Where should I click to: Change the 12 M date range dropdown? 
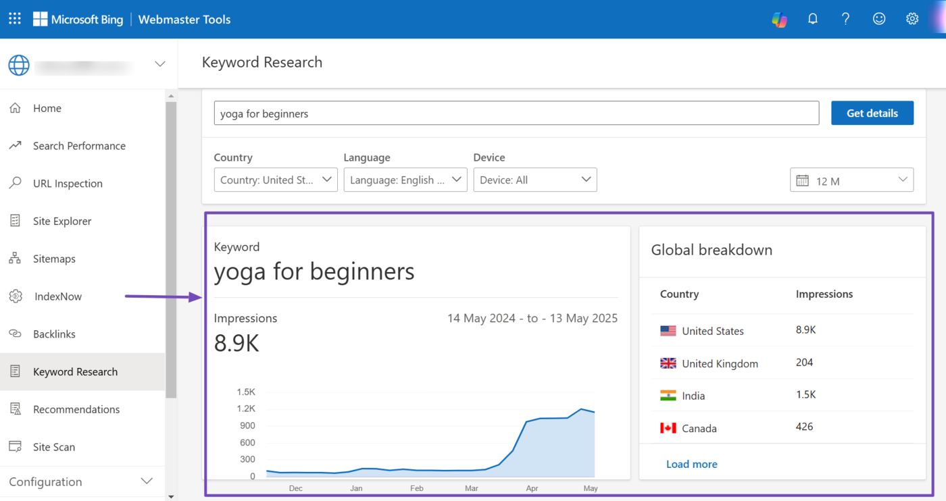click(x=851, y=180)
